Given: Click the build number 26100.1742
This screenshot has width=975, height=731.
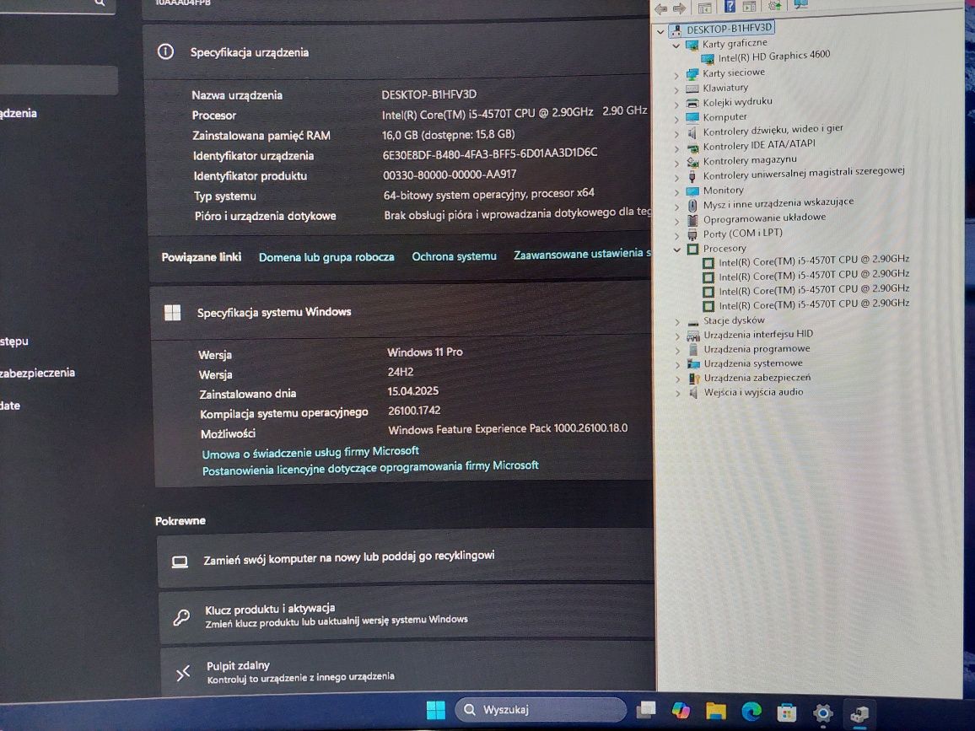Looking at the screenshot, I should [x=414, y=411].
